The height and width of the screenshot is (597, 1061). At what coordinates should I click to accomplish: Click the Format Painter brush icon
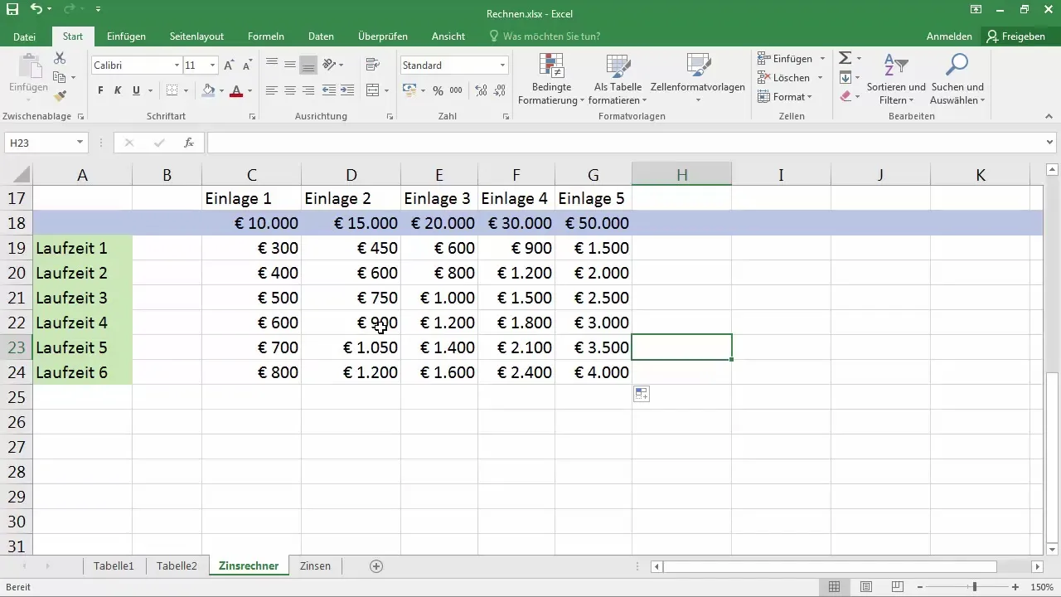[60, 97]
